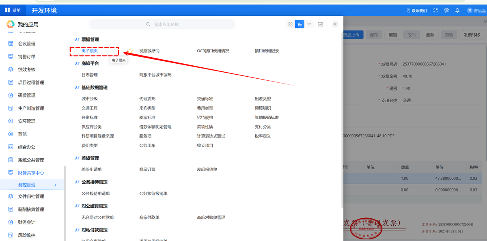Open 公务接待报销单

coord(153,194)
